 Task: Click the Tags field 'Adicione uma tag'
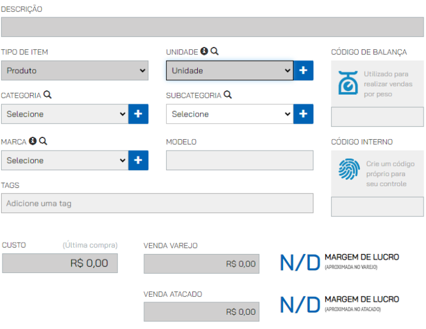pyautogui.click(x=157, y=203)
